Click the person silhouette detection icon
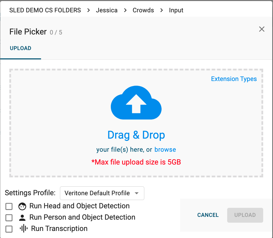 click(22, 217)
